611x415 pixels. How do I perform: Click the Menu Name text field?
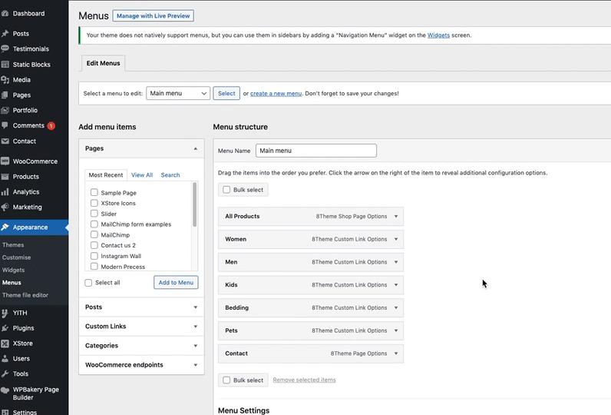(315, 151)
